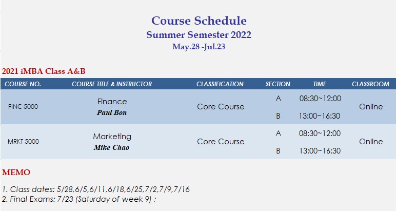Image resolution: width=396 pixels, height=211 pixels.
Task: Select the CLASSIFICATION column header
Action: coord(220,84)
